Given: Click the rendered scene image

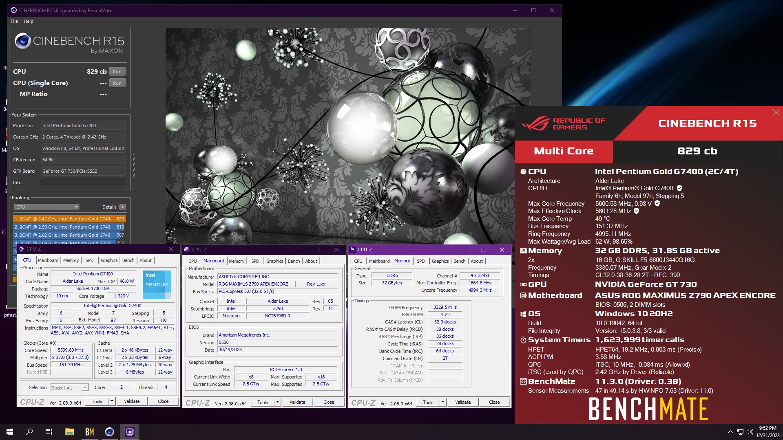Looking at the screenshot, I should (x=348, y=136).
